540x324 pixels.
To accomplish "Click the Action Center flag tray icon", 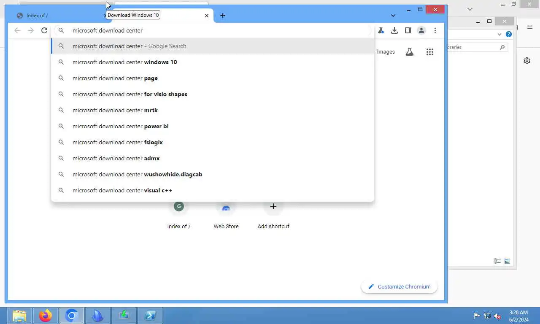I will [477, 316].
